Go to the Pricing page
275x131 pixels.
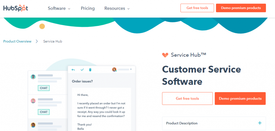coord(88,8)
